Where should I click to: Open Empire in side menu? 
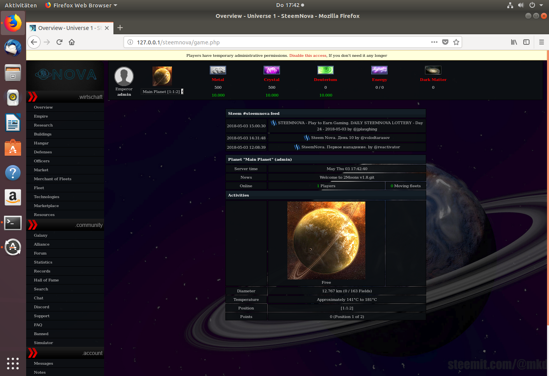(x=41, y=116)
